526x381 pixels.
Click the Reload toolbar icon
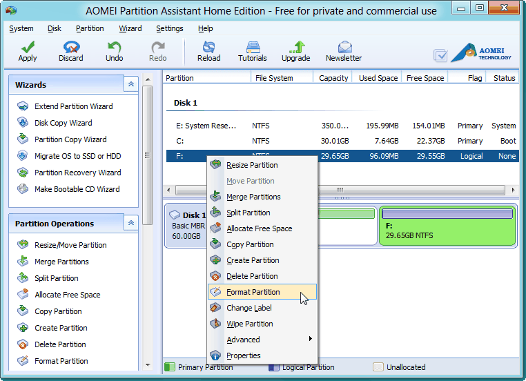coord(208,48)
